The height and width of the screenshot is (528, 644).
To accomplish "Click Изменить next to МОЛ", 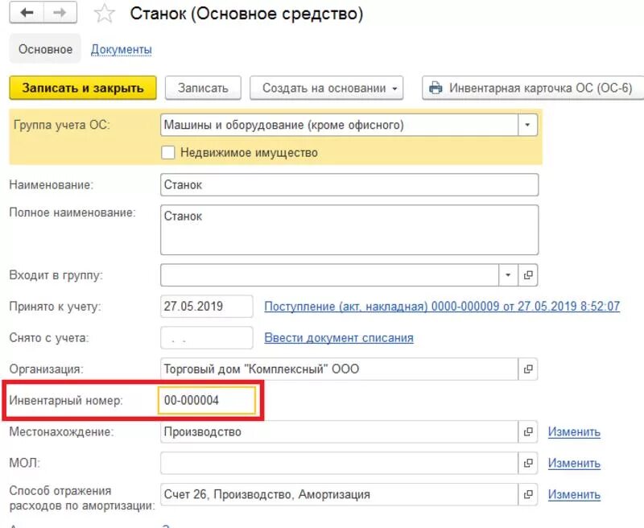I will click(574, 463).
